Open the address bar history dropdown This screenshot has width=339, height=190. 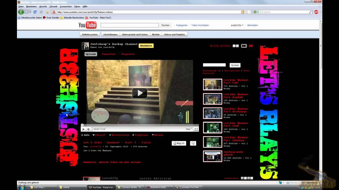250,12
